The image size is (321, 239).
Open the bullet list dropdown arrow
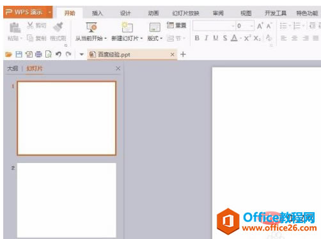(290, 26)
